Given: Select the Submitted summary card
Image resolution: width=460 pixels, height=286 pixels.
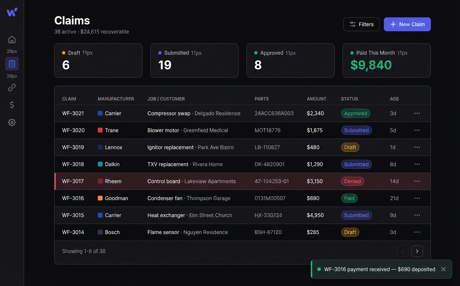Looking at the screenshot, I should click(194, 60).
